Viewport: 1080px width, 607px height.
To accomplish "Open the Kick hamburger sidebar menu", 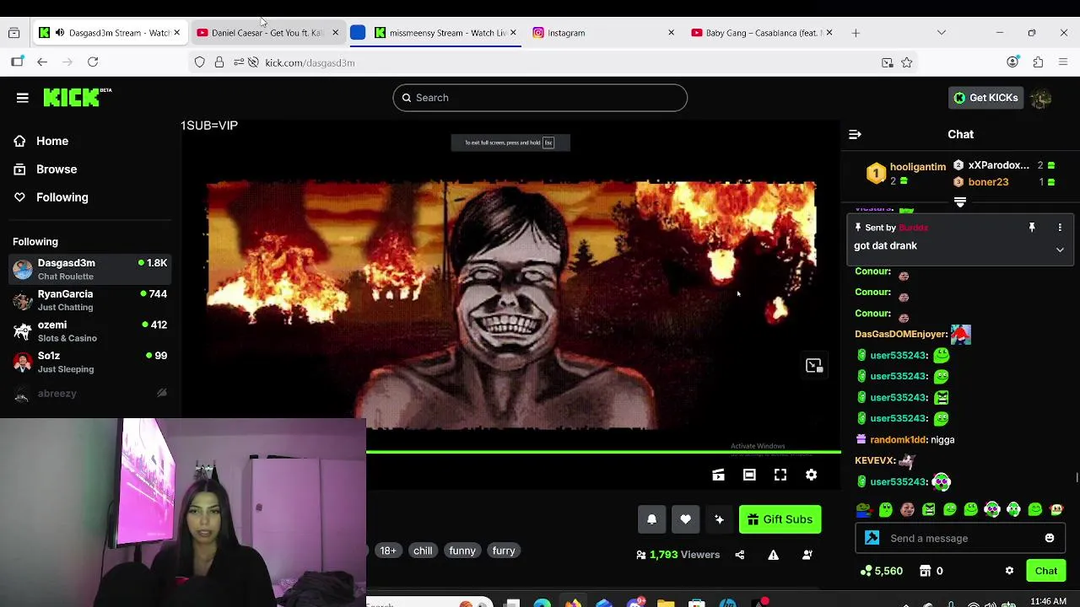I will [23, 98].
